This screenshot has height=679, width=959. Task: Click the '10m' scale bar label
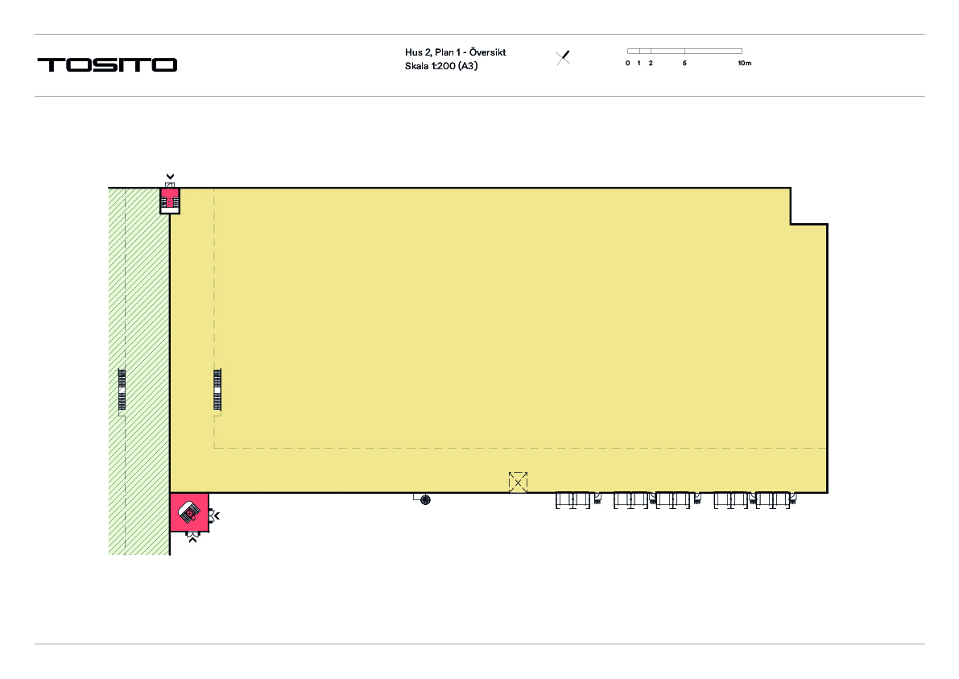click(x=744, y=63)
